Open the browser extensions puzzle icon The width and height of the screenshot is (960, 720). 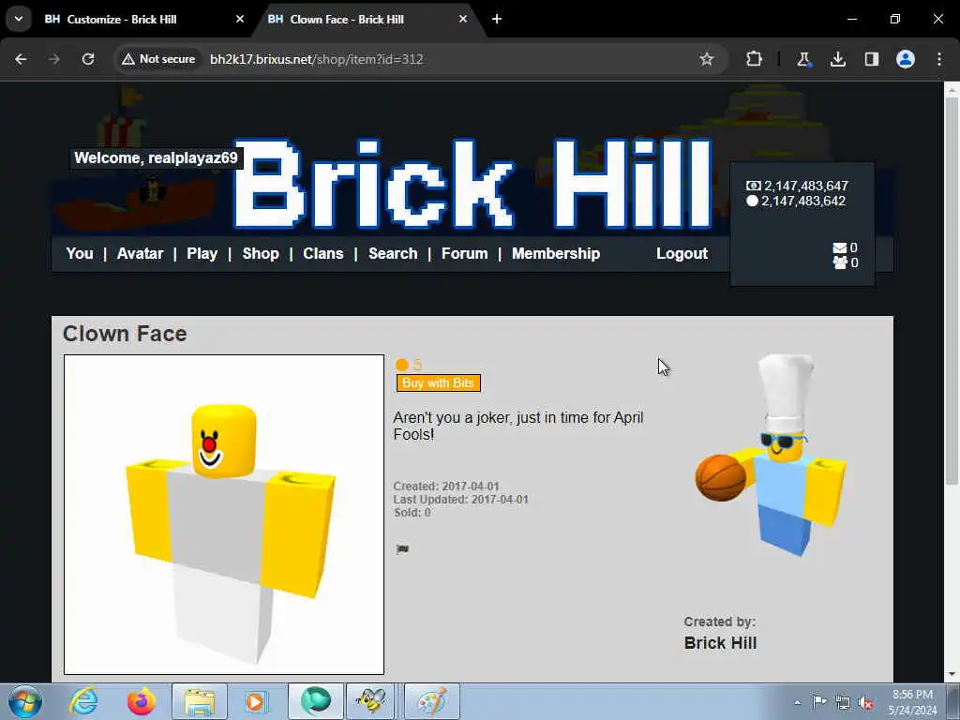point(755,59)
